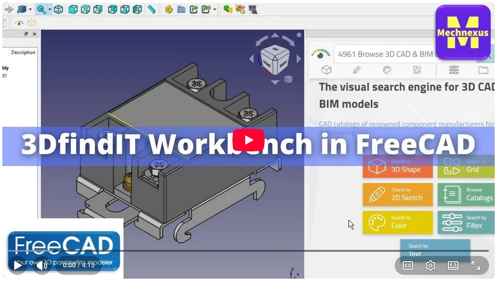Click the Search by Color tile
This screenshot has height=281, width=498.
click(398, 222)
